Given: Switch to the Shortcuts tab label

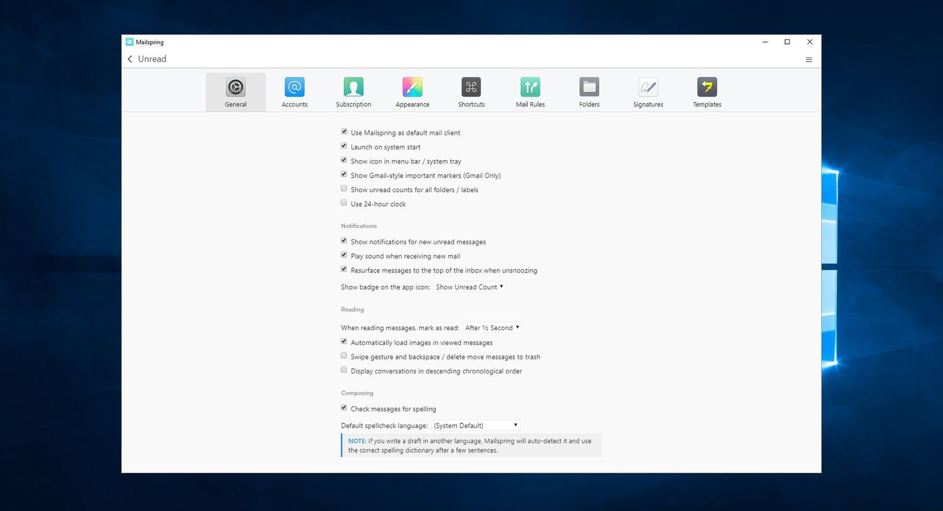Looking at the screenshot, I should (x=471, y=104).
